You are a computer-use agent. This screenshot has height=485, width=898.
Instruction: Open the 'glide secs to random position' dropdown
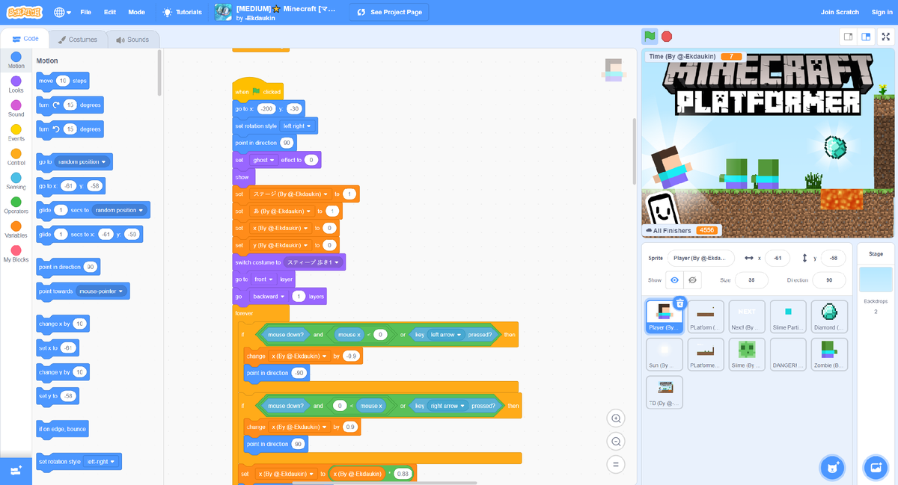[x=120, y=210]
